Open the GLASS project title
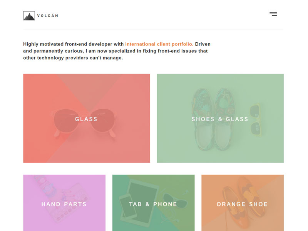The height and width of the screenshot is (231, 308). (x=86, y=119)
